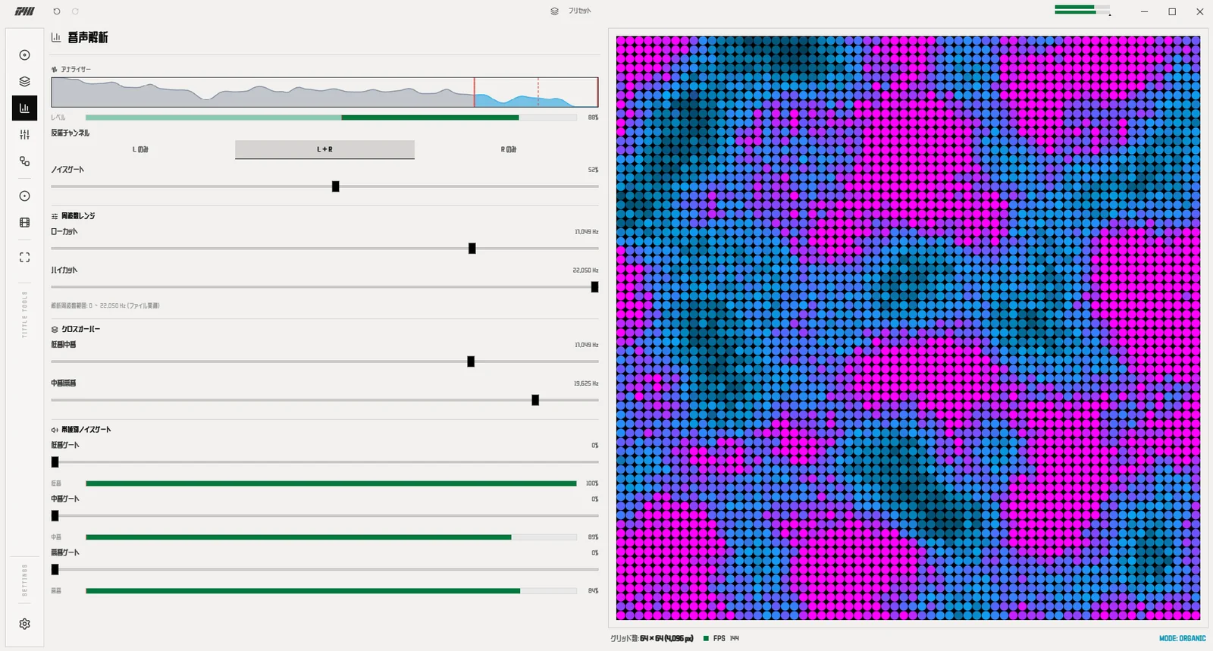Open the record target sidebar icon

click(24, 196)
